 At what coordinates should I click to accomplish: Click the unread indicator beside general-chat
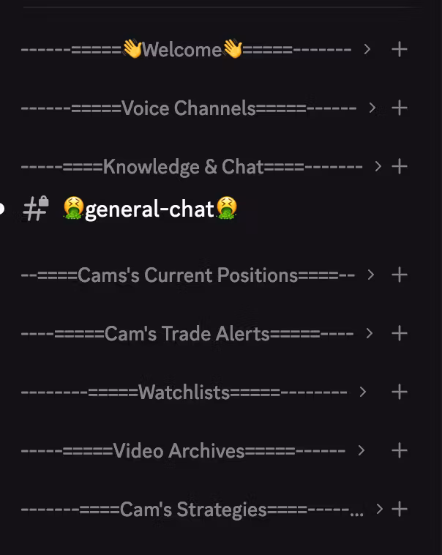pos(2,209)
